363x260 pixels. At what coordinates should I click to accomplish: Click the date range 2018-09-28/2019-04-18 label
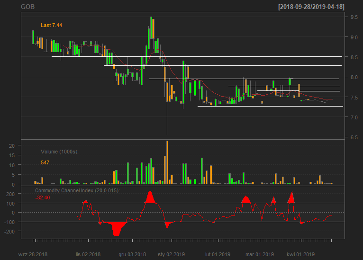coord(311,7)
